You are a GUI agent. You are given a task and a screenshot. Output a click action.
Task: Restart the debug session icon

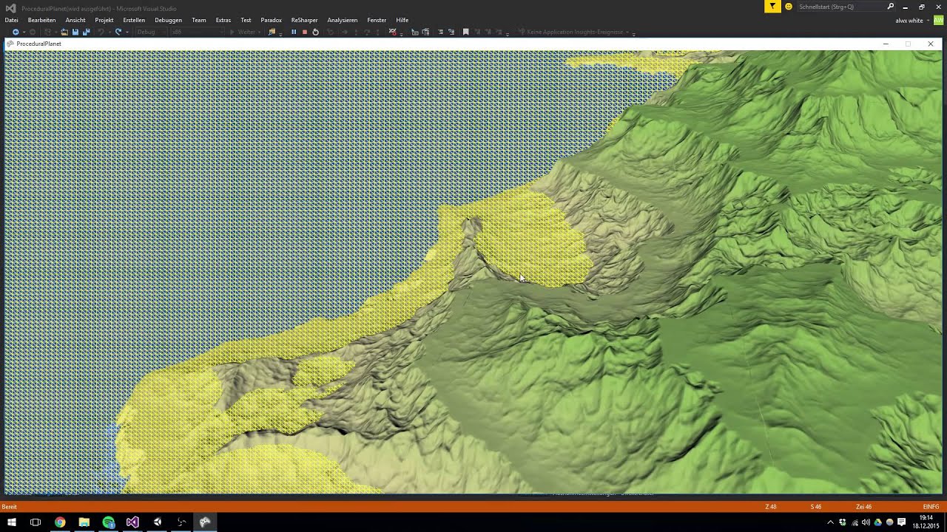[315, 32]
